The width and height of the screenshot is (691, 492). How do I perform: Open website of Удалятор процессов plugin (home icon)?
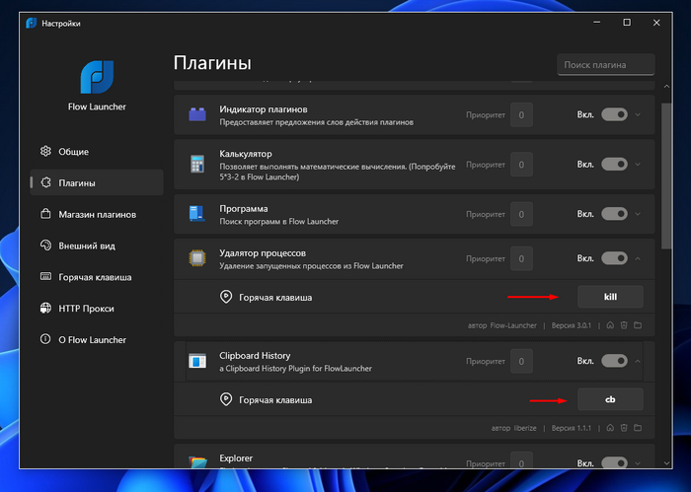[x=610, y=324]
